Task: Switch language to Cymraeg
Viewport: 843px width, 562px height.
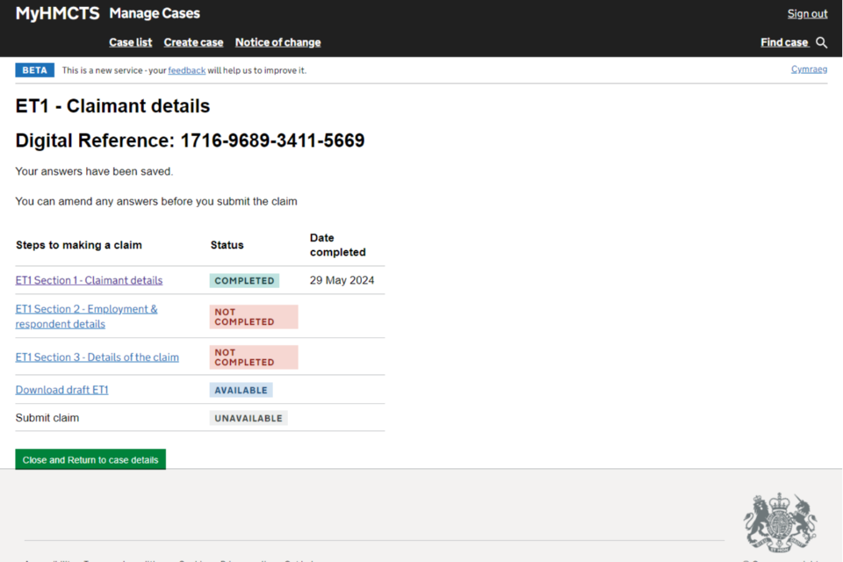Action: [809, 69]
